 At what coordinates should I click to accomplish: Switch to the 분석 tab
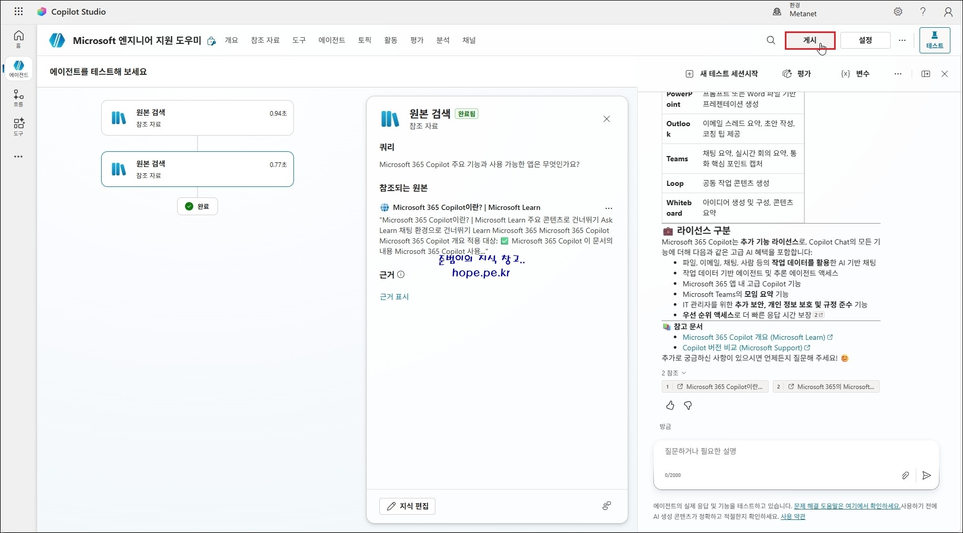[x=443, y=40]
